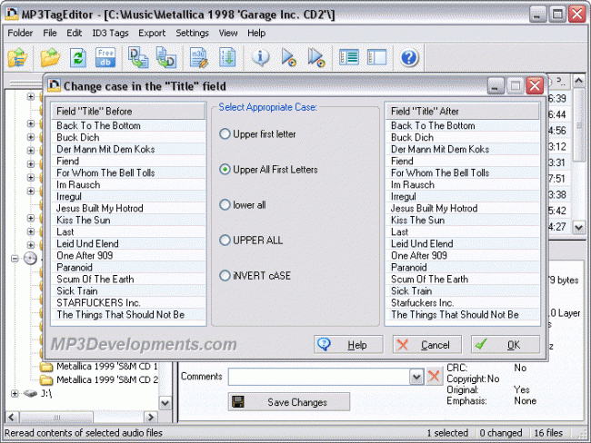The image size is (591, 443).
Task: Open the View menu
Action: 228,33
